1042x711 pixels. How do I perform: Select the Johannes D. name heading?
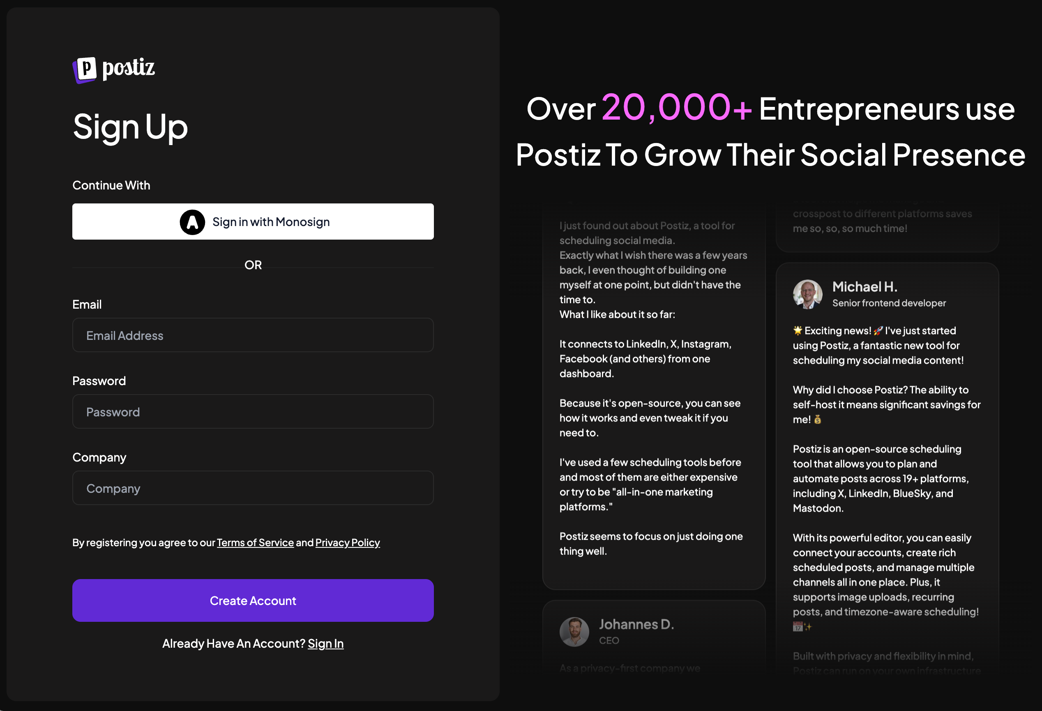coord(636,624)
